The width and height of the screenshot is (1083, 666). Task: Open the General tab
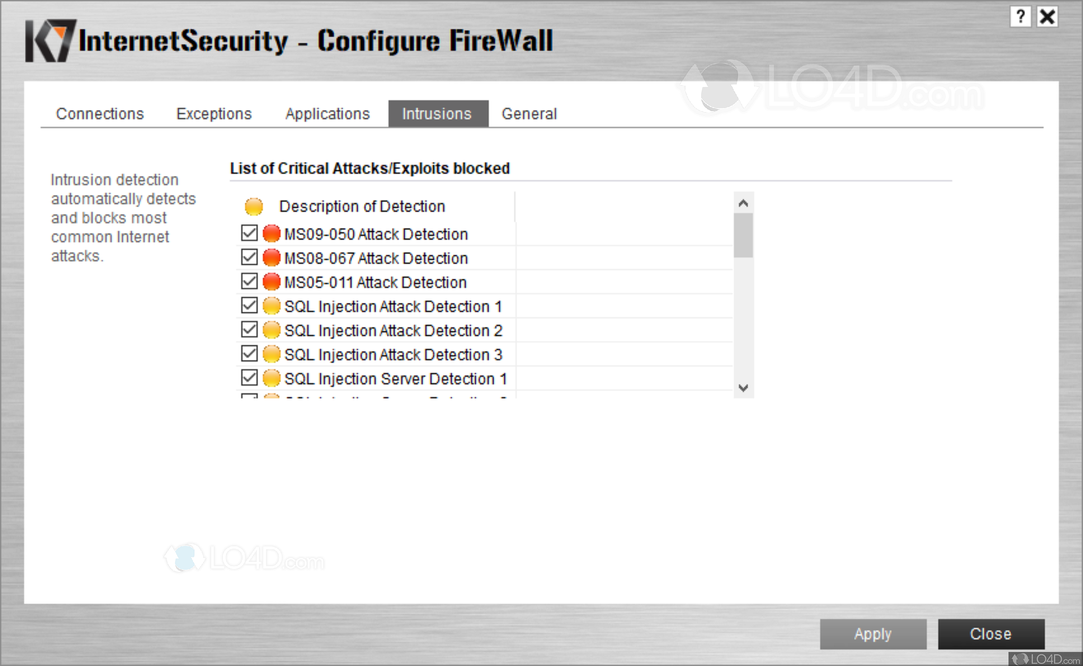tap(529, 114)
